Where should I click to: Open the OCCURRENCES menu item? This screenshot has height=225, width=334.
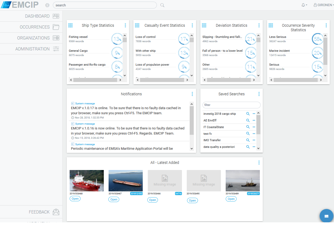31,27
